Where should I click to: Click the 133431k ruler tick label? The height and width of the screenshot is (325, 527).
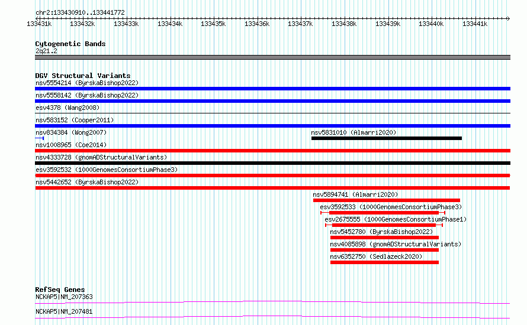39,24
